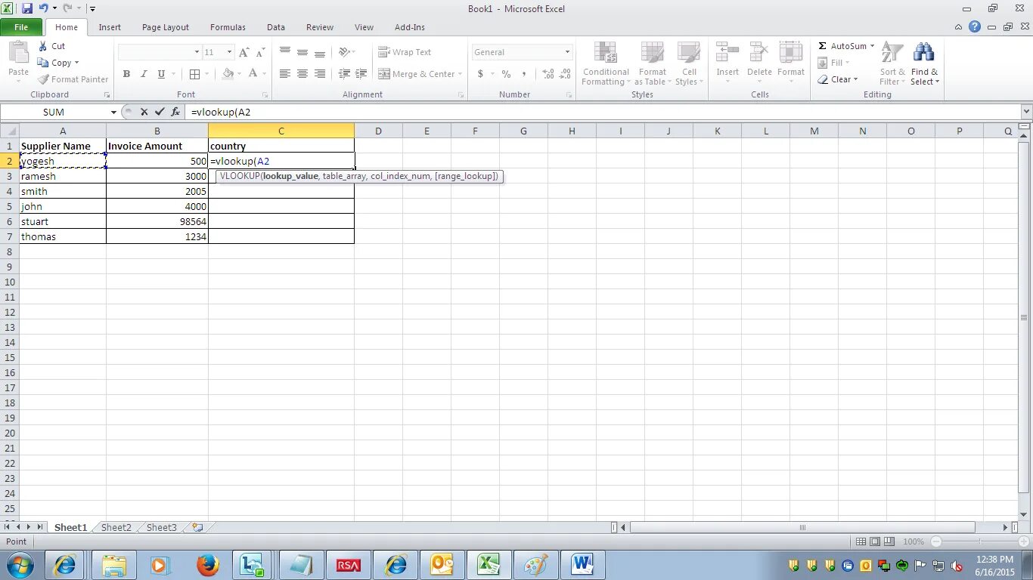The image size is (1033, 580).
Task: Open the File tab
Action: click(x=21, y=27)
